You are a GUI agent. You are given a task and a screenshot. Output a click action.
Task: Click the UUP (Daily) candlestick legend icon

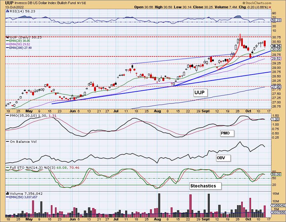tap(8, 37)
